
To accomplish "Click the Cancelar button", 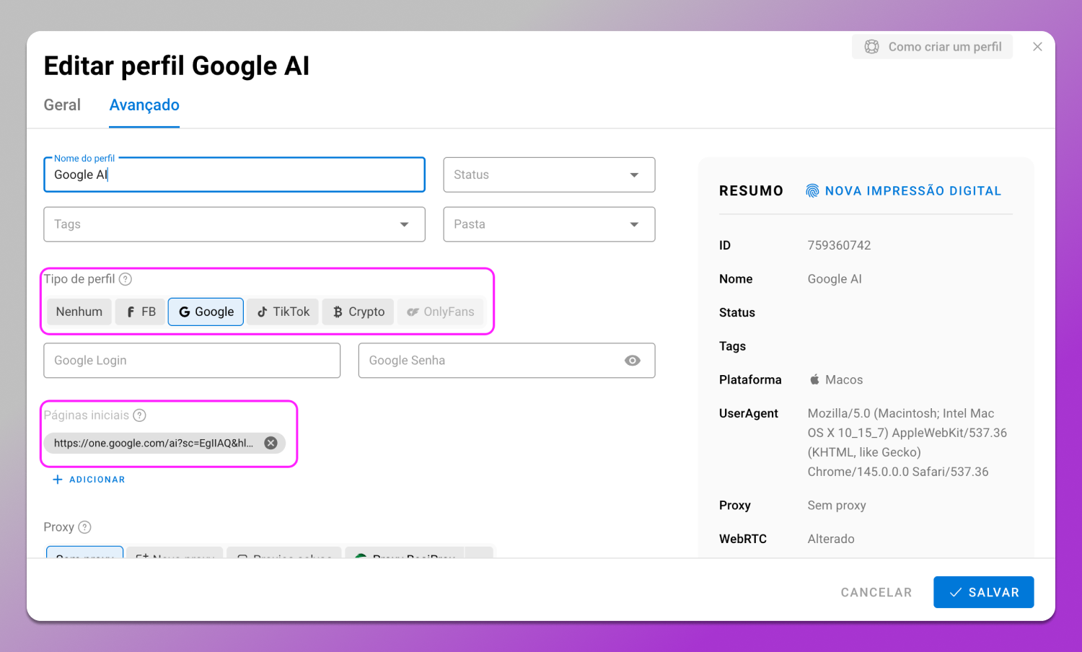I will (x=876, y=592).
